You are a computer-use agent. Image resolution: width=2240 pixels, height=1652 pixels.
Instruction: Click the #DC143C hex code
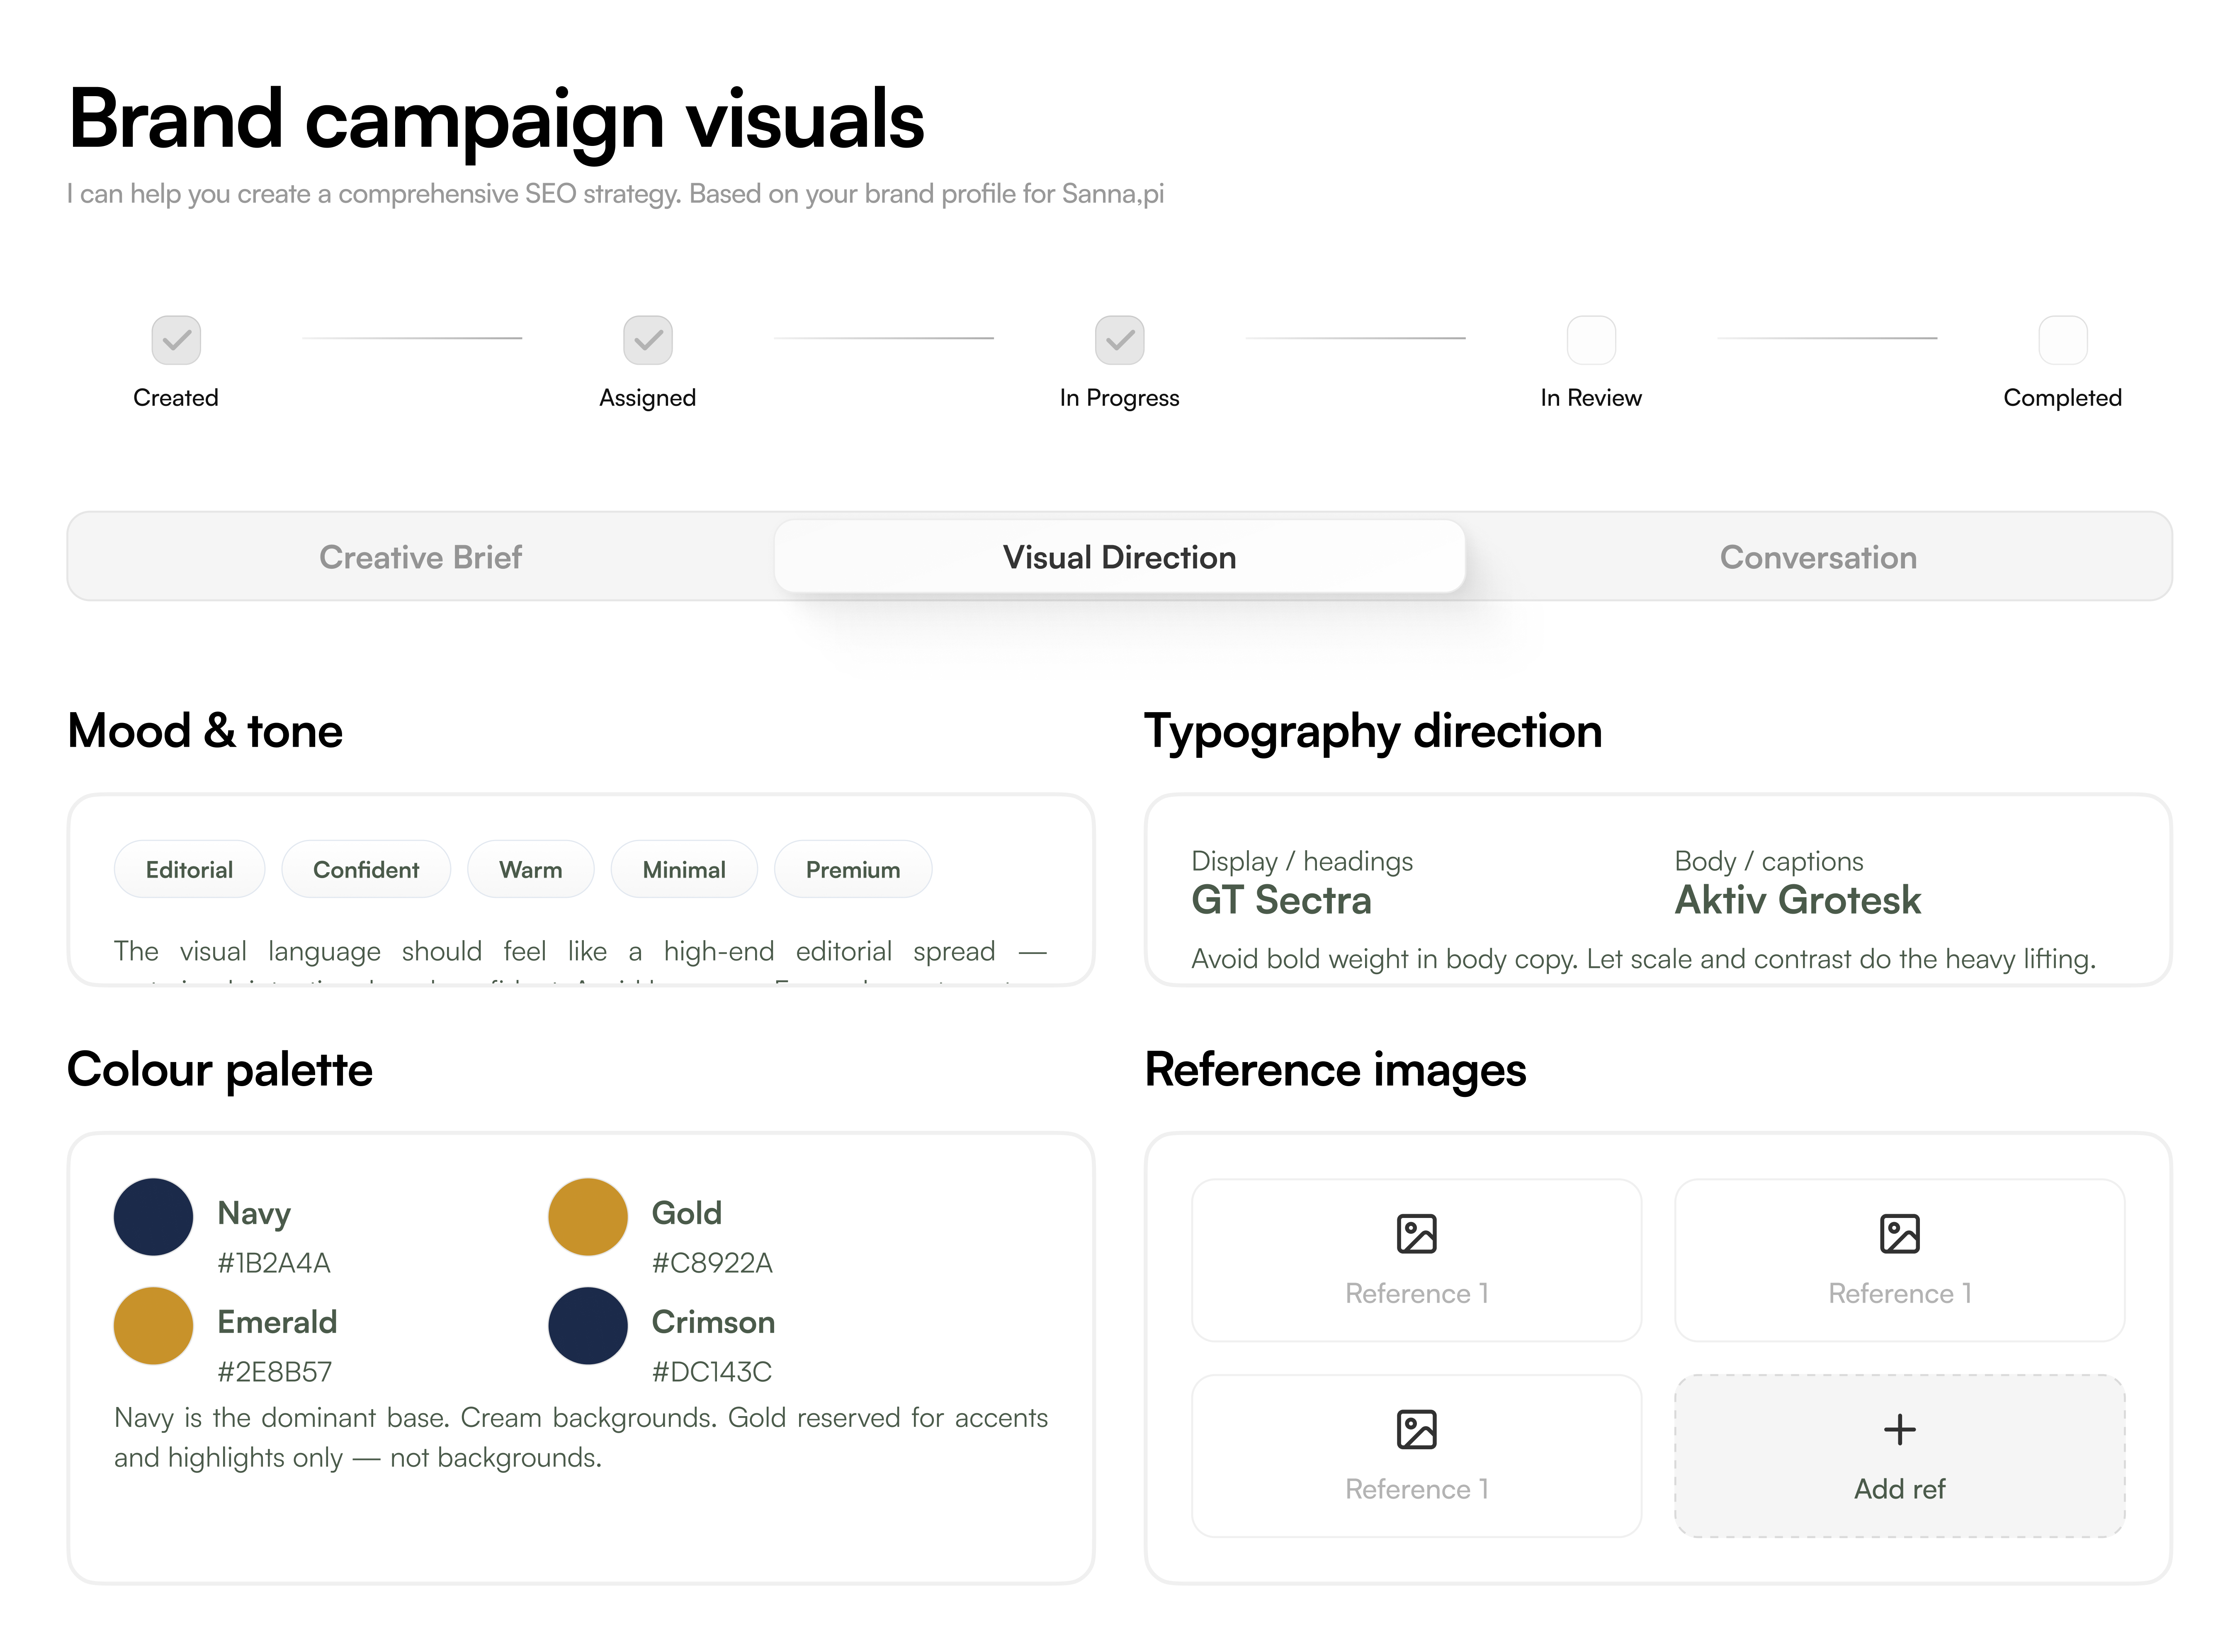click(x=712, y=1372)
